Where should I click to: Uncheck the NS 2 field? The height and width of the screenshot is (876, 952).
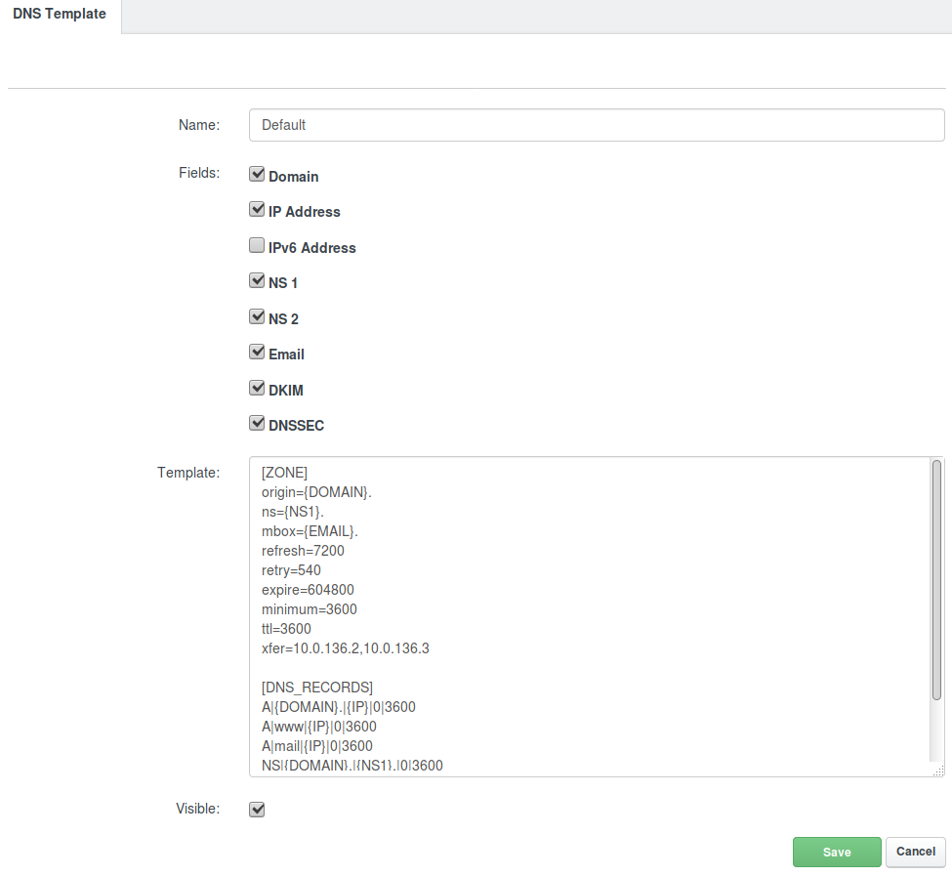click(257, 316)
